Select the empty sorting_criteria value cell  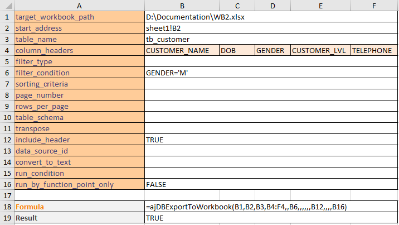coord(271,84)
